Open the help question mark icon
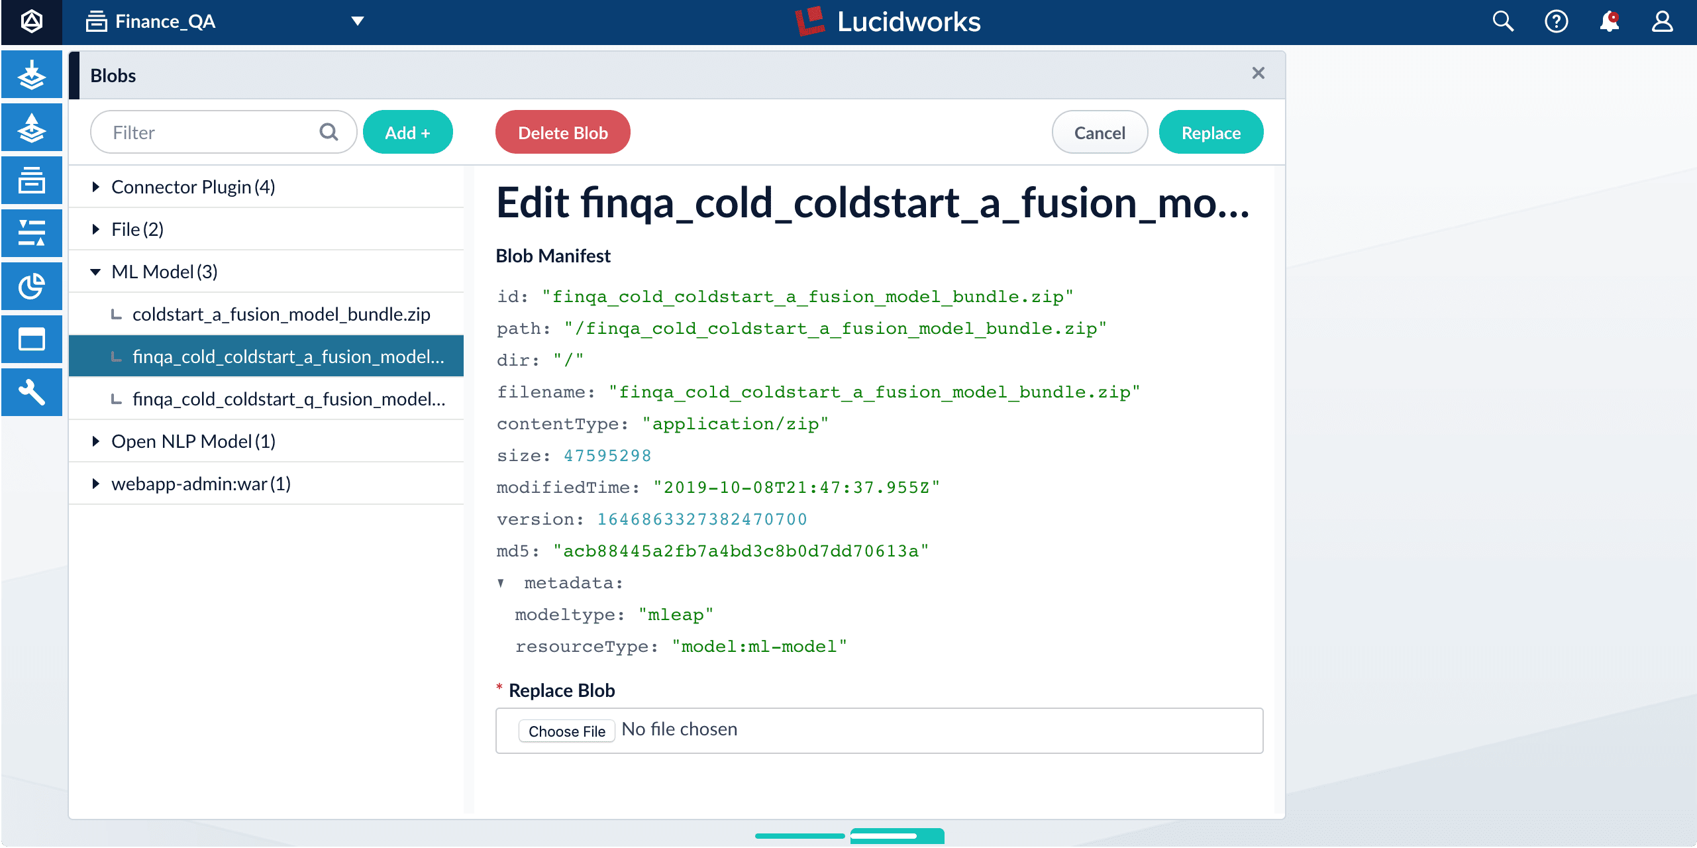The width and height of the screenshot is (1697, 848). (1556, 22)
